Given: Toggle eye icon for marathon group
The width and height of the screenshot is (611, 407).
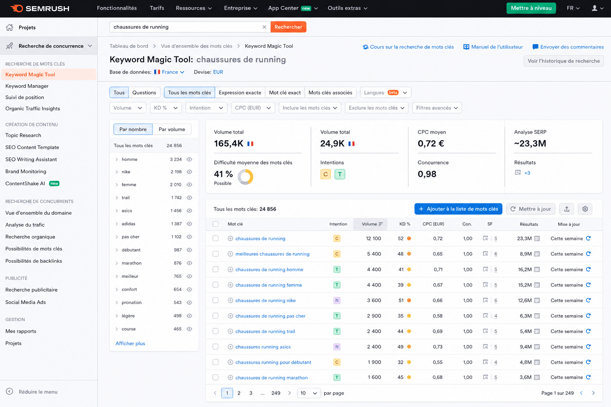Looking at the screenshot, I should coord(190,263).
